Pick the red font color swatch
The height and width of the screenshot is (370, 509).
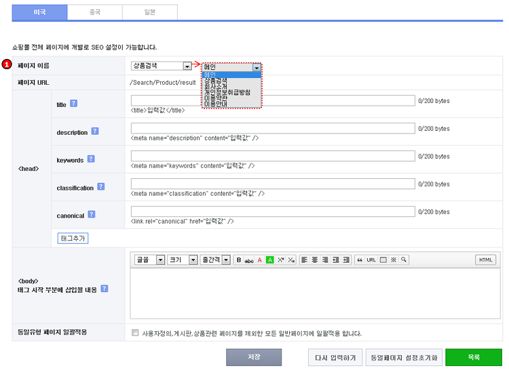pos(259,260)
